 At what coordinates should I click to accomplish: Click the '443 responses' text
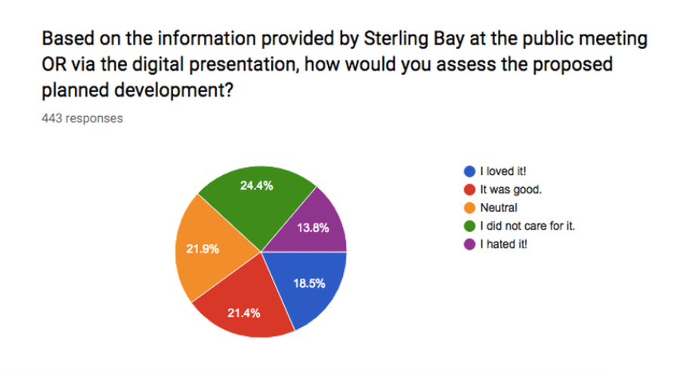point(82,119)
